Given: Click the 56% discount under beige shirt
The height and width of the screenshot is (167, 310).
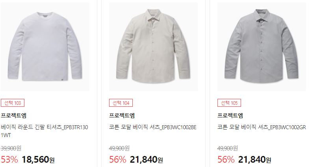Looking at the screenshot, I should click(118, 160).
